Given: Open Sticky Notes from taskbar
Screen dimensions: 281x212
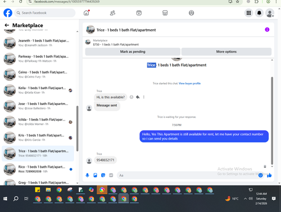Looking at the screenshot, I should (x=38, y=190).
